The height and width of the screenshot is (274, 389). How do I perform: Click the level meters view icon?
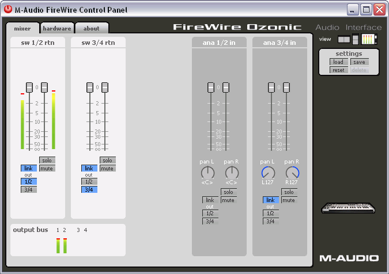(x=369, y=39)
